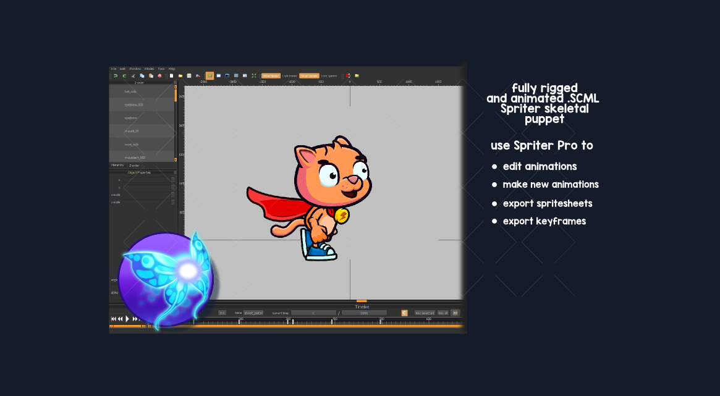
Task: Click the dark window view icon
Action: point(227,76)
